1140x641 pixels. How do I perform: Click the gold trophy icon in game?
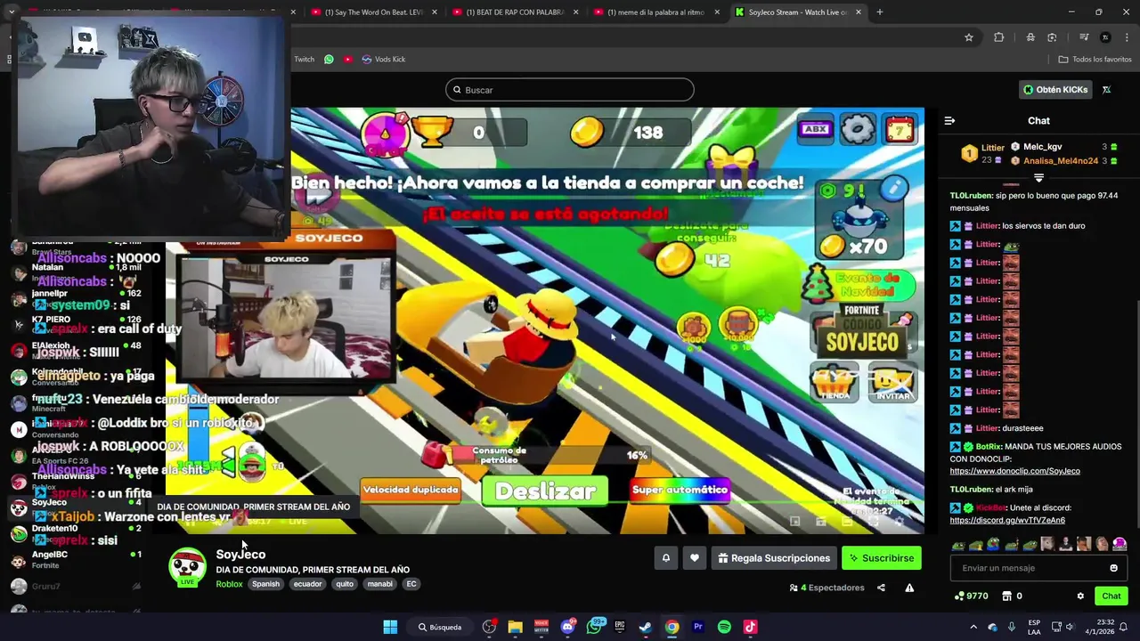pyautogui.click(x=433, y=132)
